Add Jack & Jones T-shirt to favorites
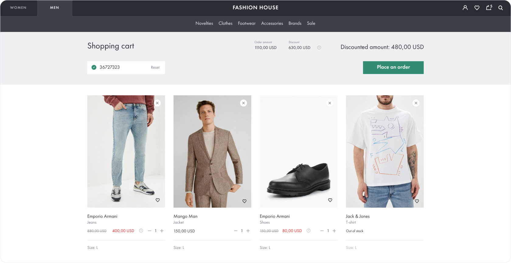511x263 pixels. (417, 201)
